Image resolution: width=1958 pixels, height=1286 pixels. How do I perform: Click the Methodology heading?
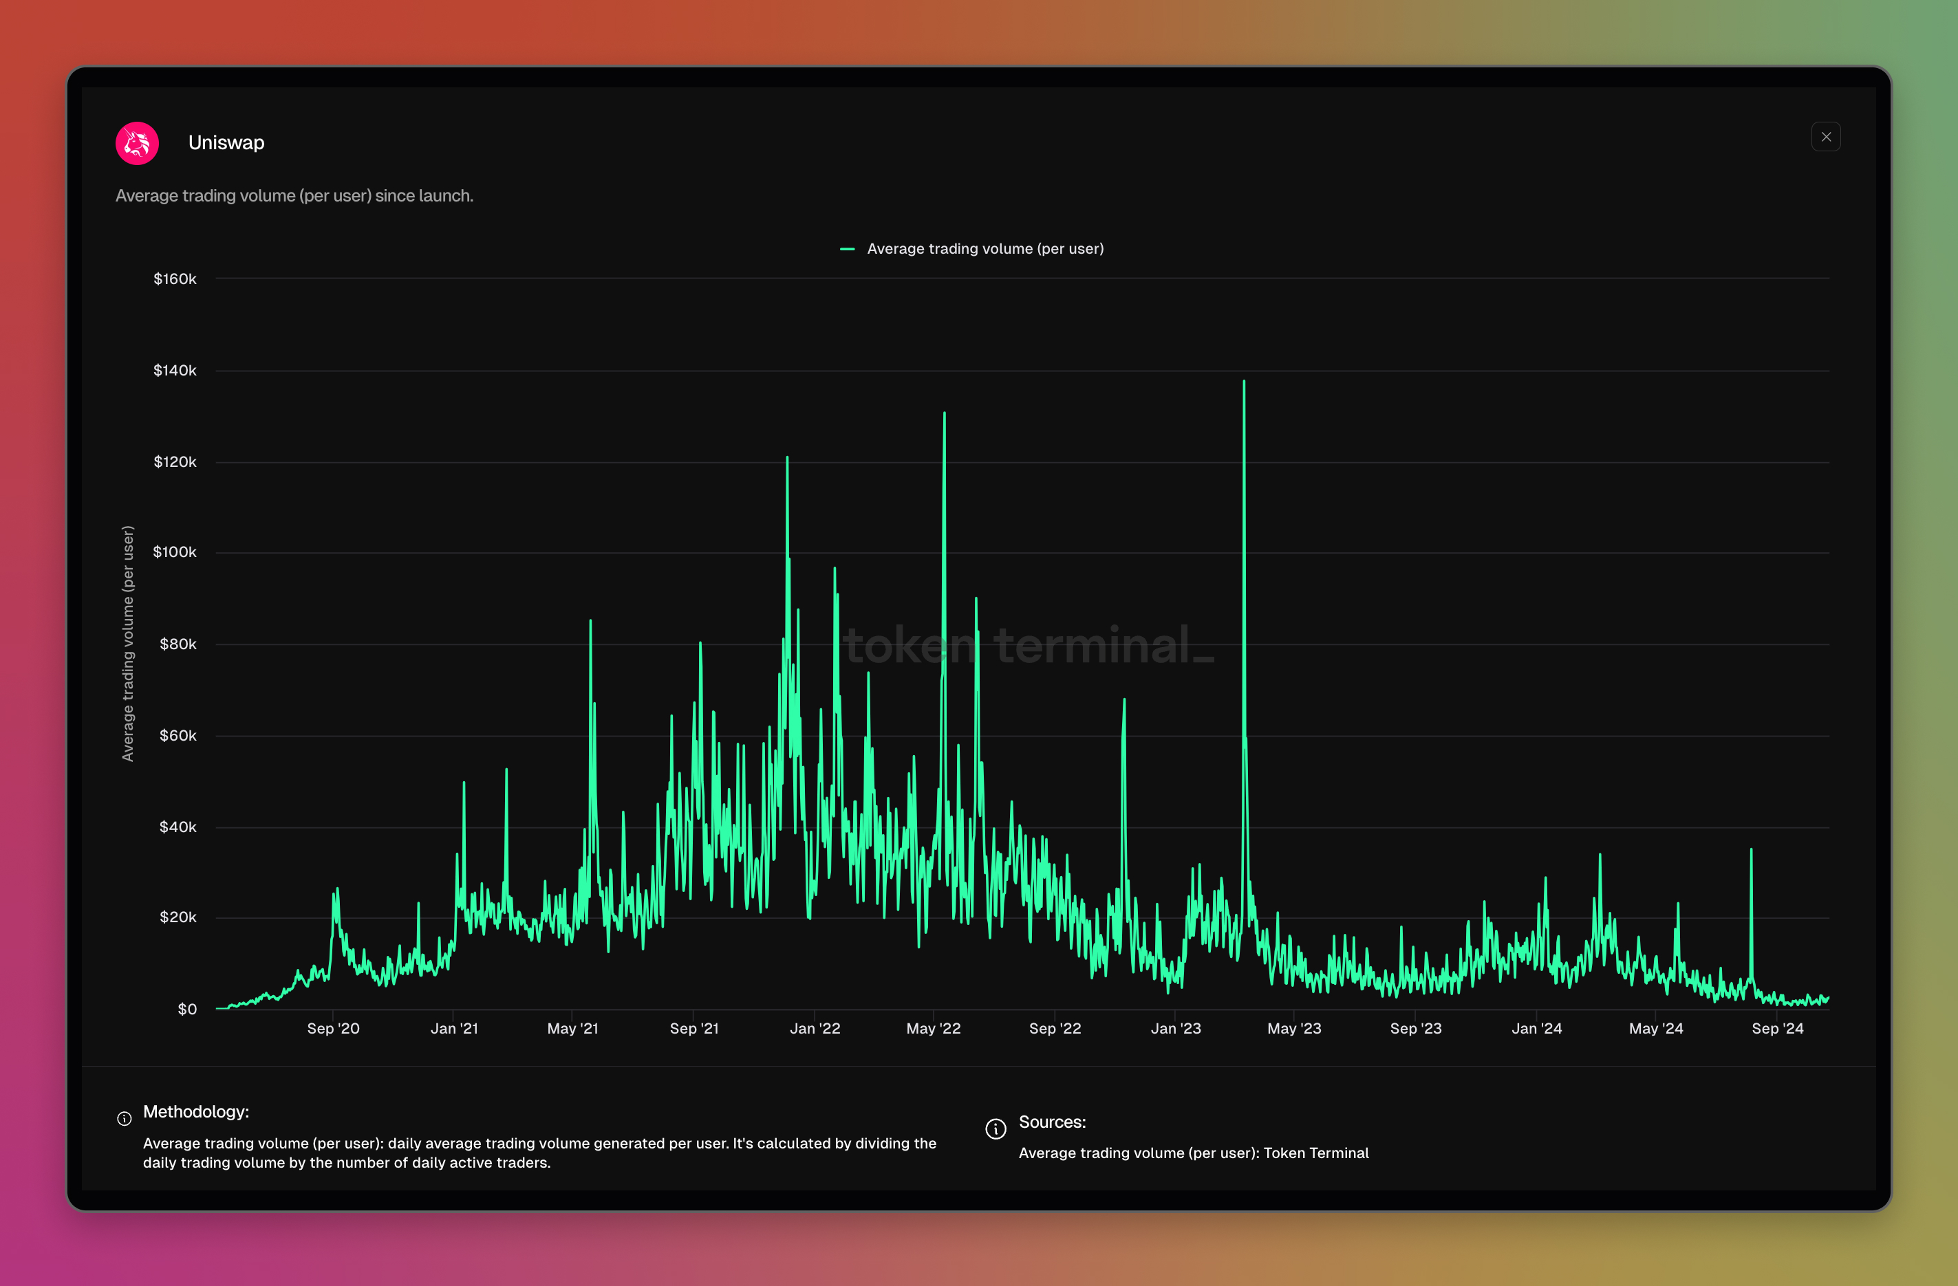pos(196,1112)
